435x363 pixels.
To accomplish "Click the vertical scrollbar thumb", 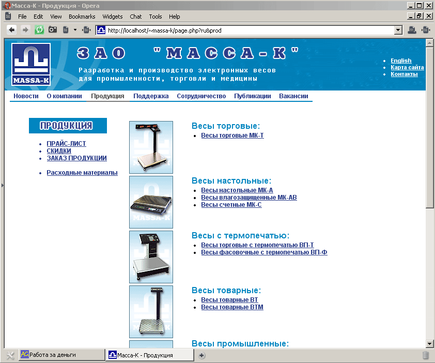I will point(429,127).
